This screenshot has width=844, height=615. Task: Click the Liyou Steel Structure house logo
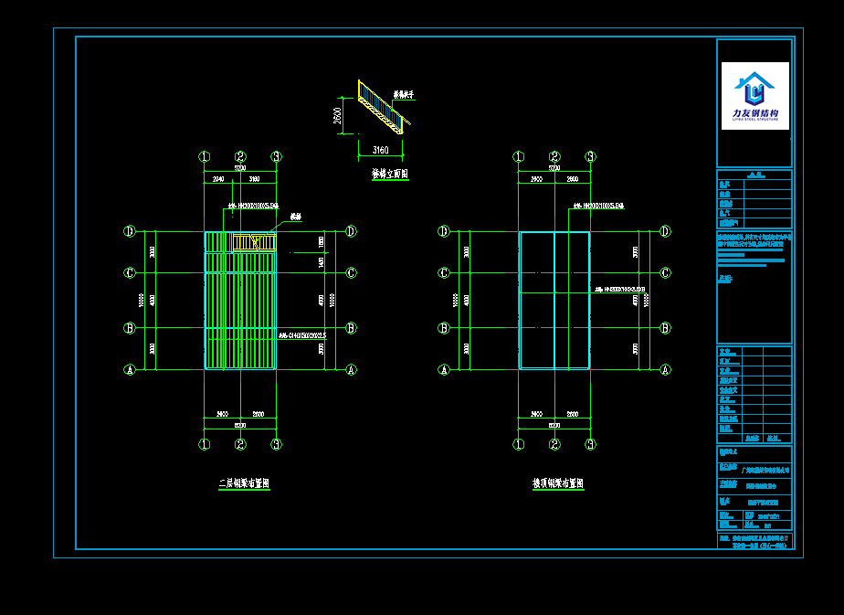click(754, 89)
